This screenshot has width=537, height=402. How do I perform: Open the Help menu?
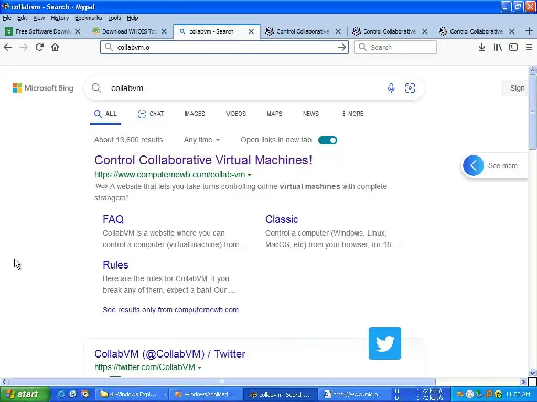(x=132, y=18)
